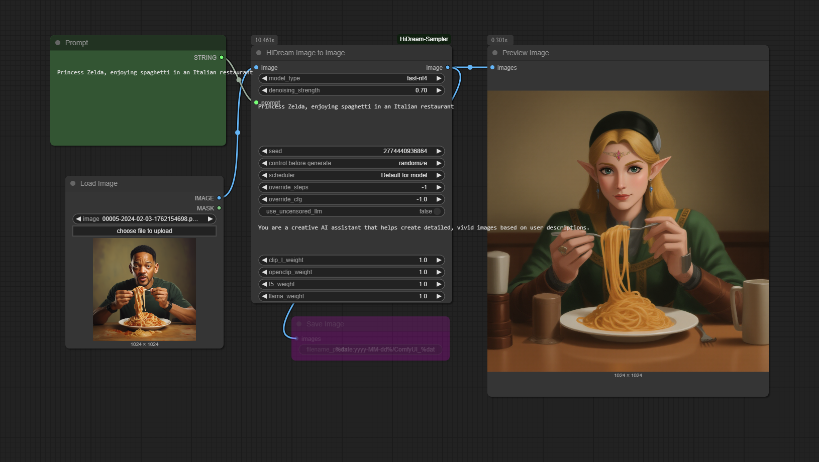
Task: Click the Load Image node title
Action: pos(99,183)
